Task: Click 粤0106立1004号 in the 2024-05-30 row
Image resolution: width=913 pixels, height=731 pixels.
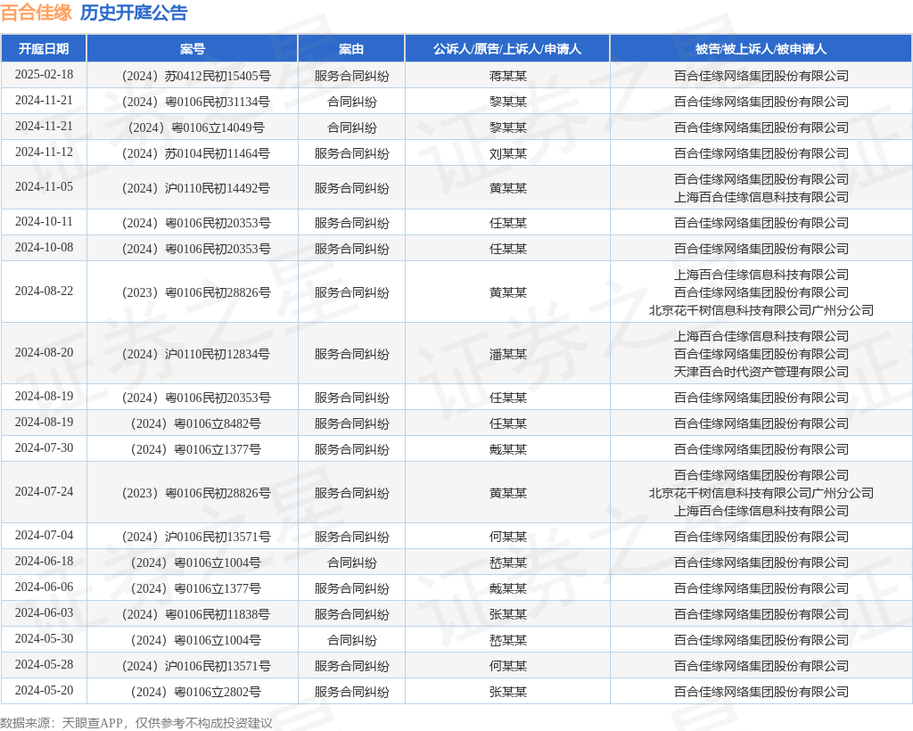Action: pyautogui.click(x=196, y=640)
